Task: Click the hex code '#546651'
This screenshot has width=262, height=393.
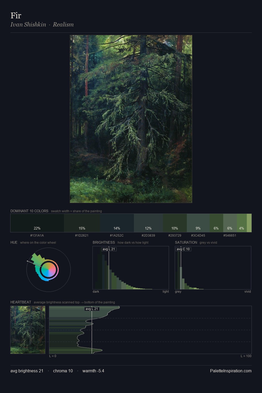Action: pyautogui.click(x=230, y=235)
